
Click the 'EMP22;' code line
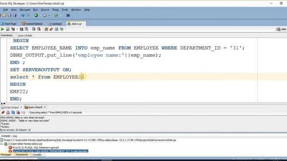coord(19,92)
